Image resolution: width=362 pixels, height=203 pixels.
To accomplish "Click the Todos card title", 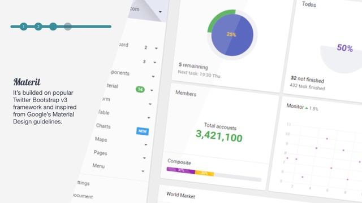I will pos(309,4).
